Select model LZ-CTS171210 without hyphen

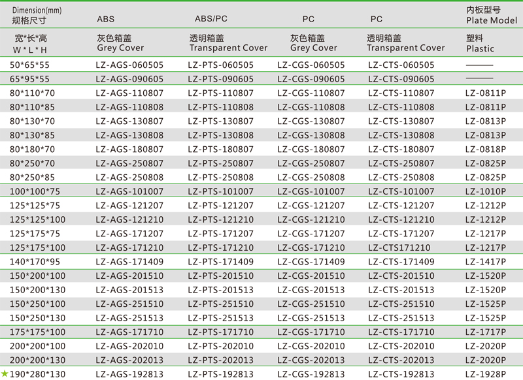pyautogui.click(x=399, y=248)
